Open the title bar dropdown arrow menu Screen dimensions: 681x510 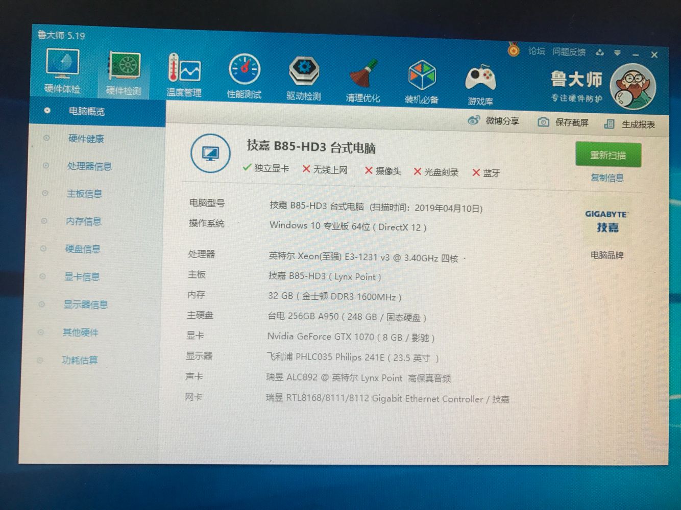(618, 53)
